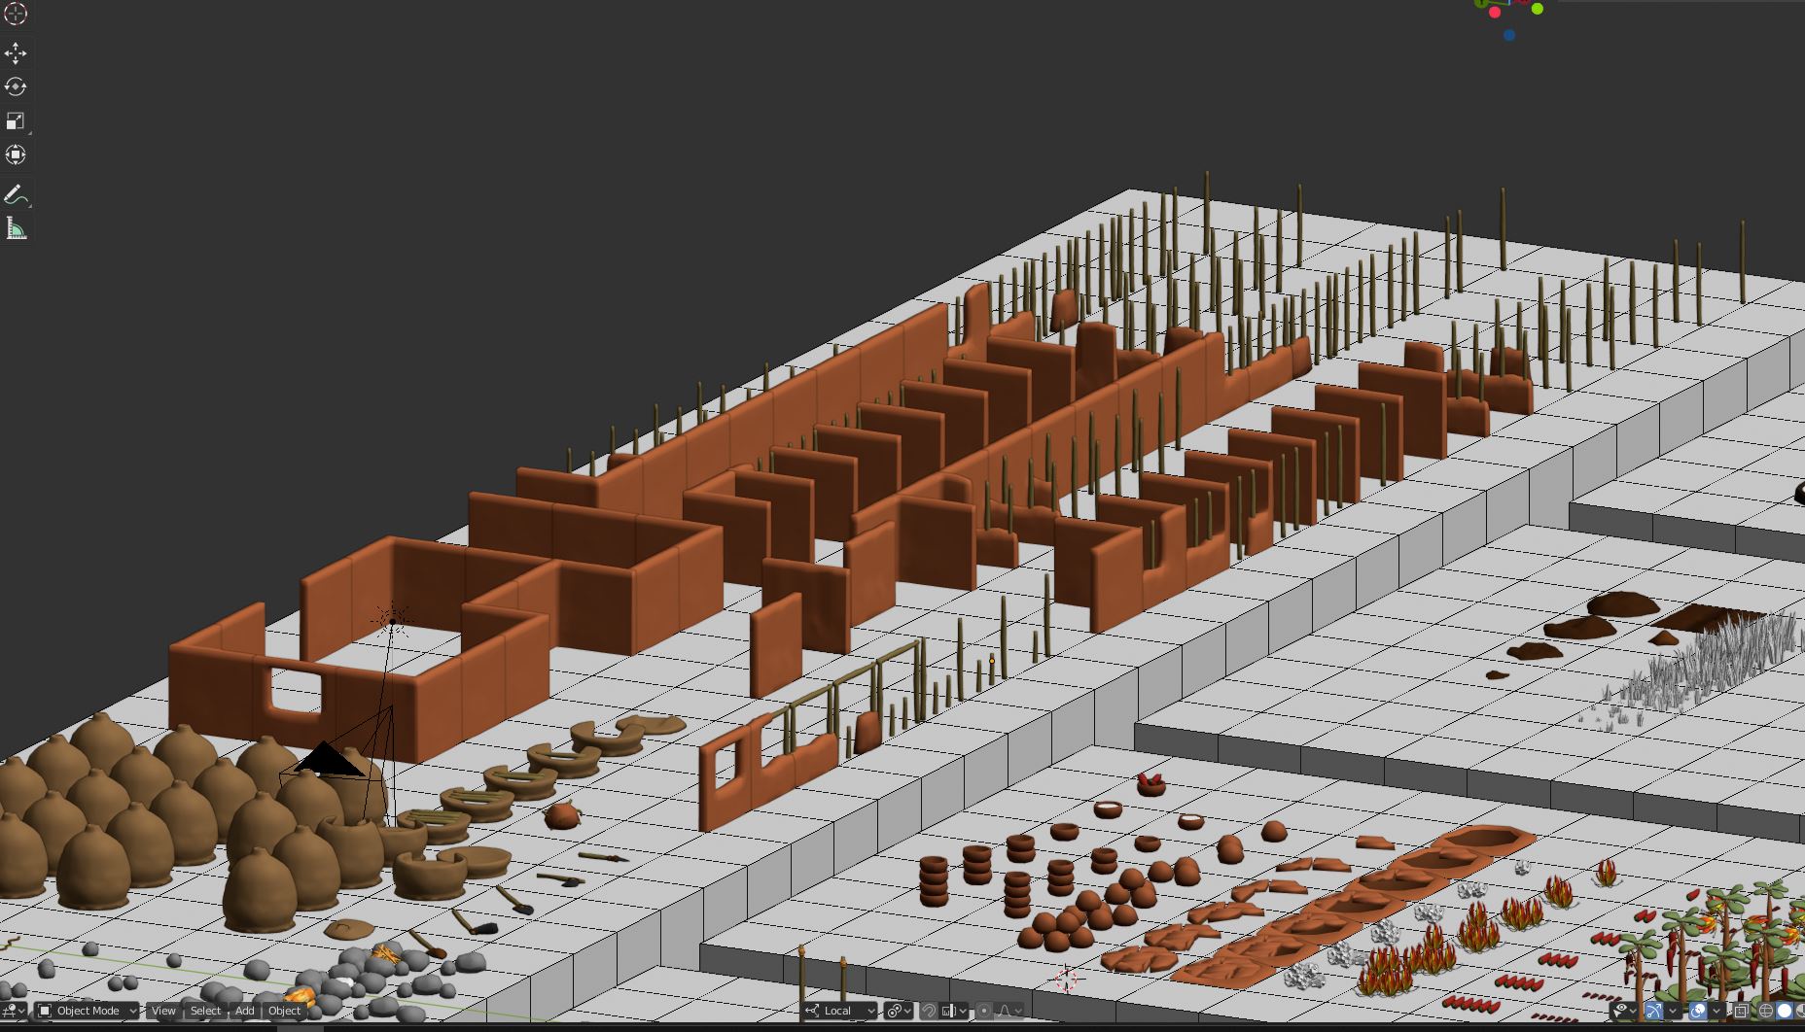1805x1032 pixels.
Task: Select the Transform tool
Action: point(16,155)
